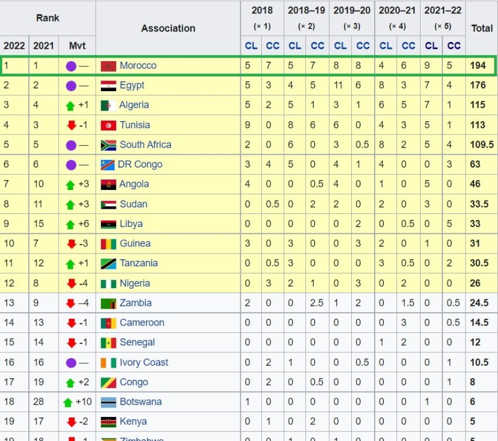Open the Ivory Coast link
The height and width of the screenshot is (441, 498).
(x=144, y=362)
